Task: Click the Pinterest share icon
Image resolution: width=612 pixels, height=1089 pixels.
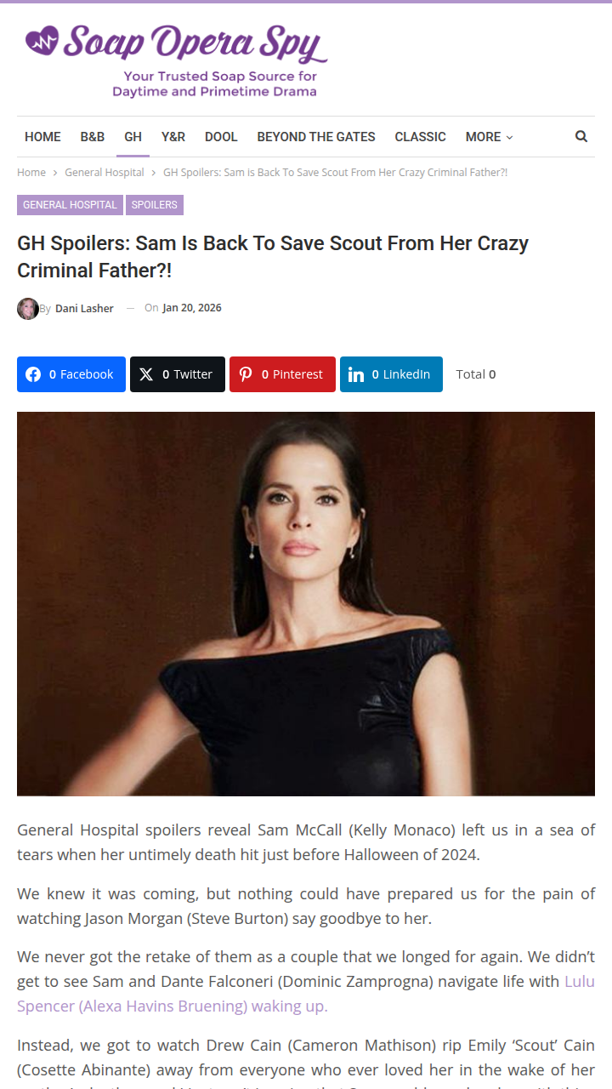Action: click(x=246, y=374)
